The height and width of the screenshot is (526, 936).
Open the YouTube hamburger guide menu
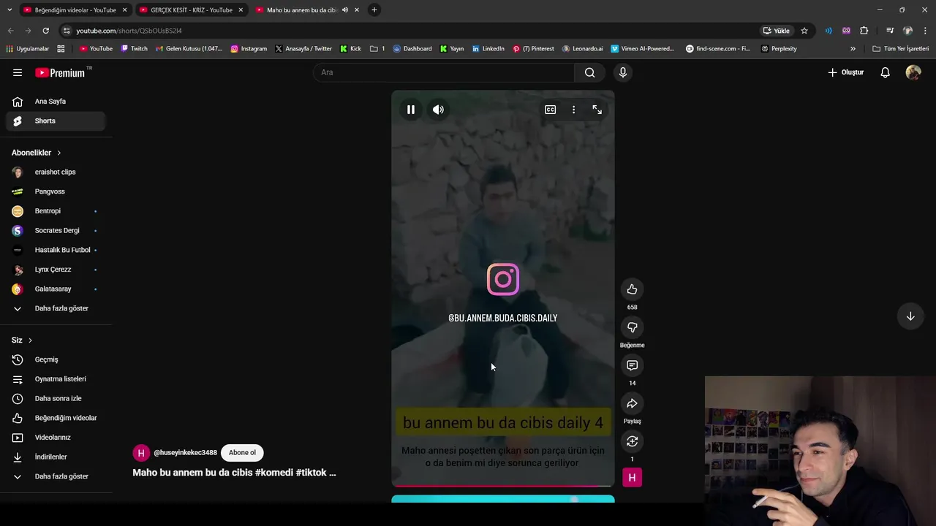pyautogui.click(x=18, y=72)
